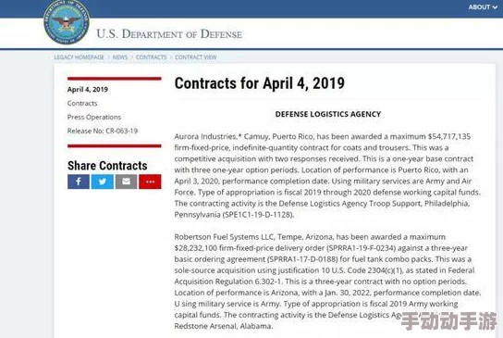Select CONTRACT VIEW breadcrumb
The height and width of the screenshot is (338, 503).
pos(196,57)
